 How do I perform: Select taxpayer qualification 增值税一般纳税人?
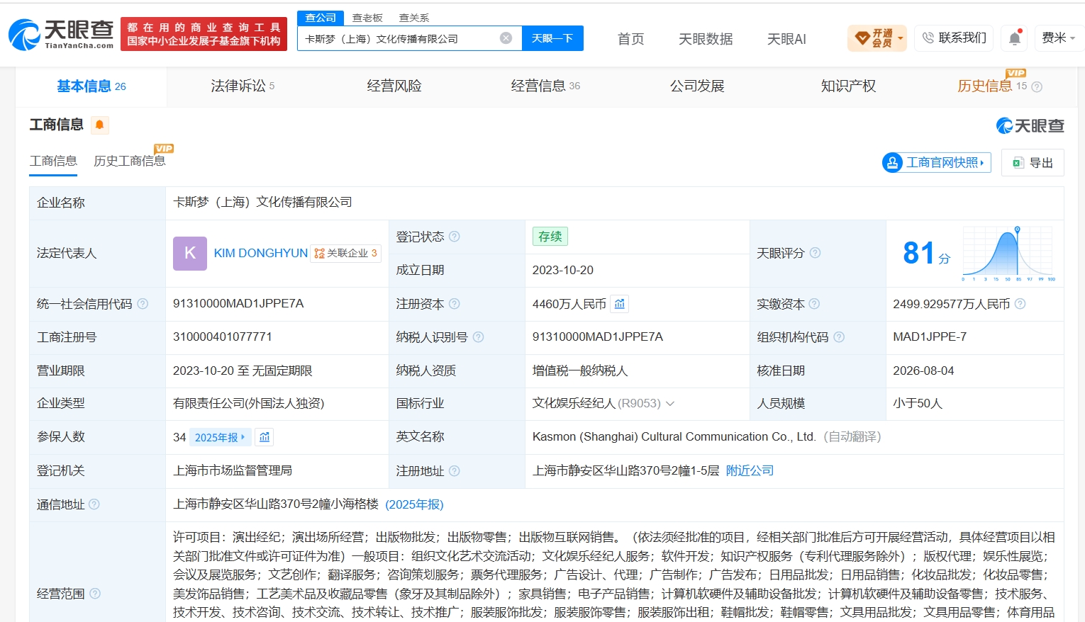coord(580,371)
